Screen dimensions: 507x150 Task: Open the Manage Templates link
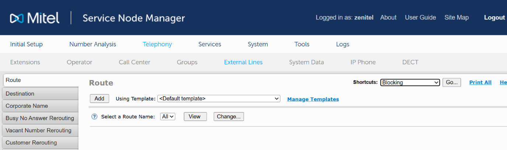313,99
